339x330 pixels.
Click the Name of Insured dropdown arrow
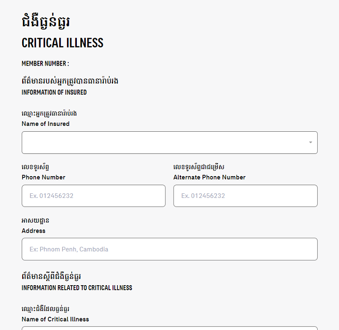(311, 143)
